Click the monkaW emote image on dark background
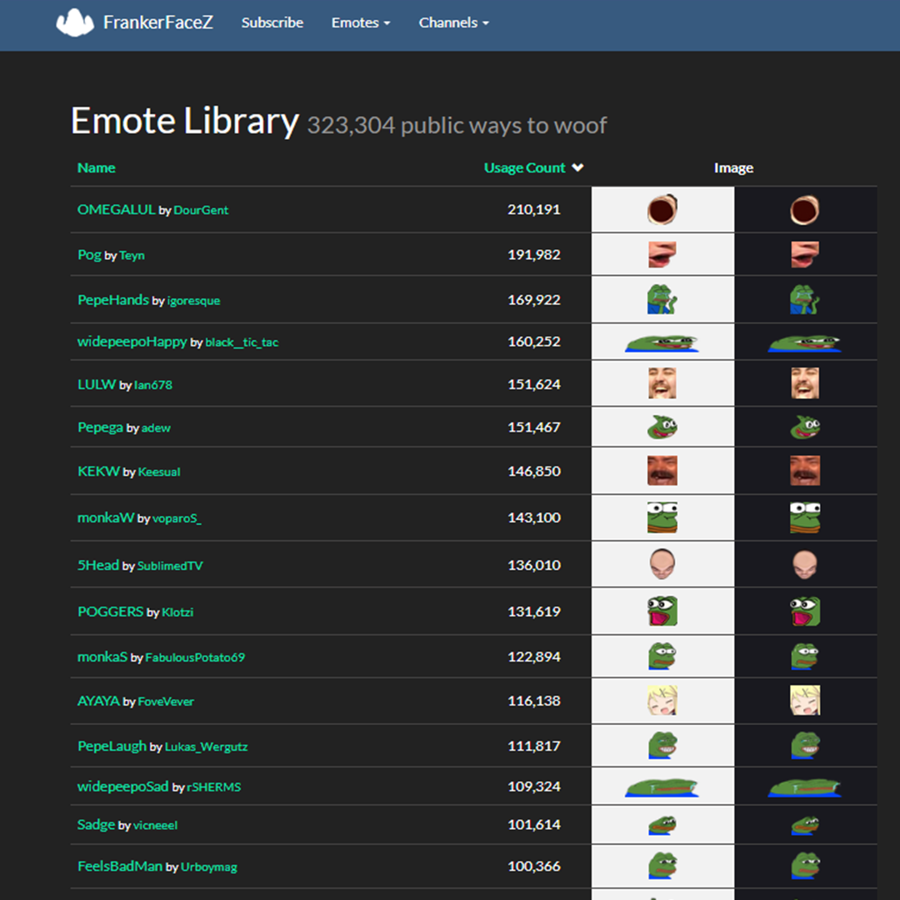900x900 pixels. 805,517
